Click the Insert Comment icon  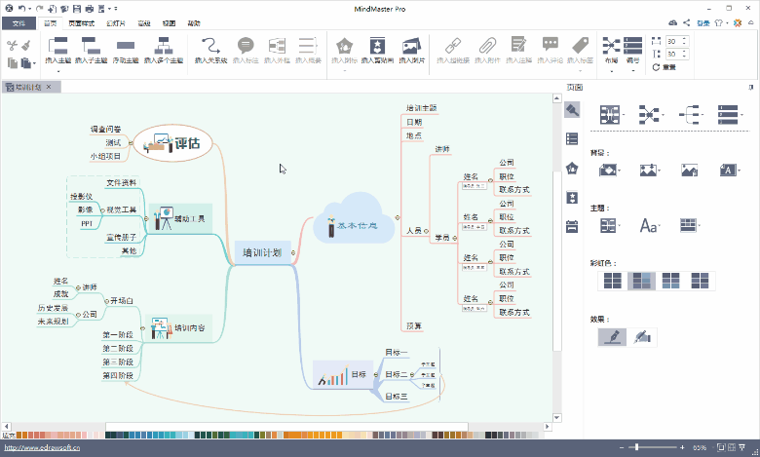coord(551,45)
